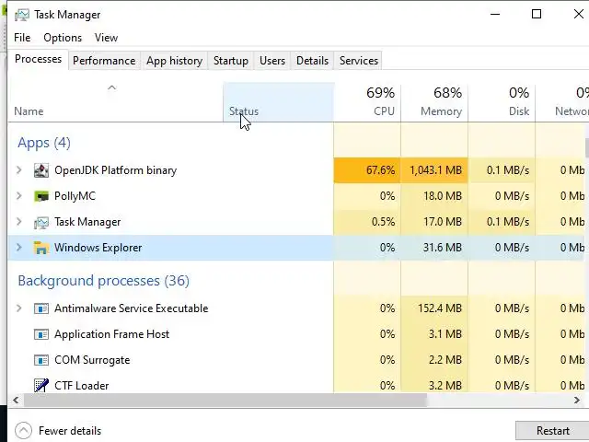
Task: Switch to the Details tab
Action: tap(312, 61)
